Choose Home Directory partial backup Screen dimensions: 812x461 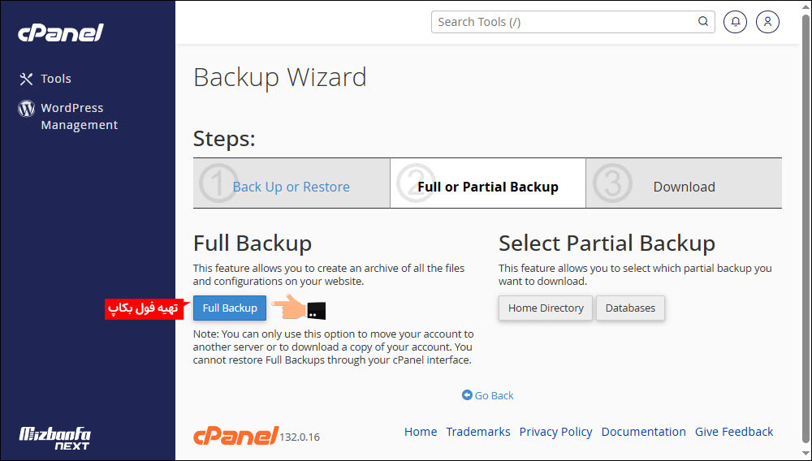546,308
